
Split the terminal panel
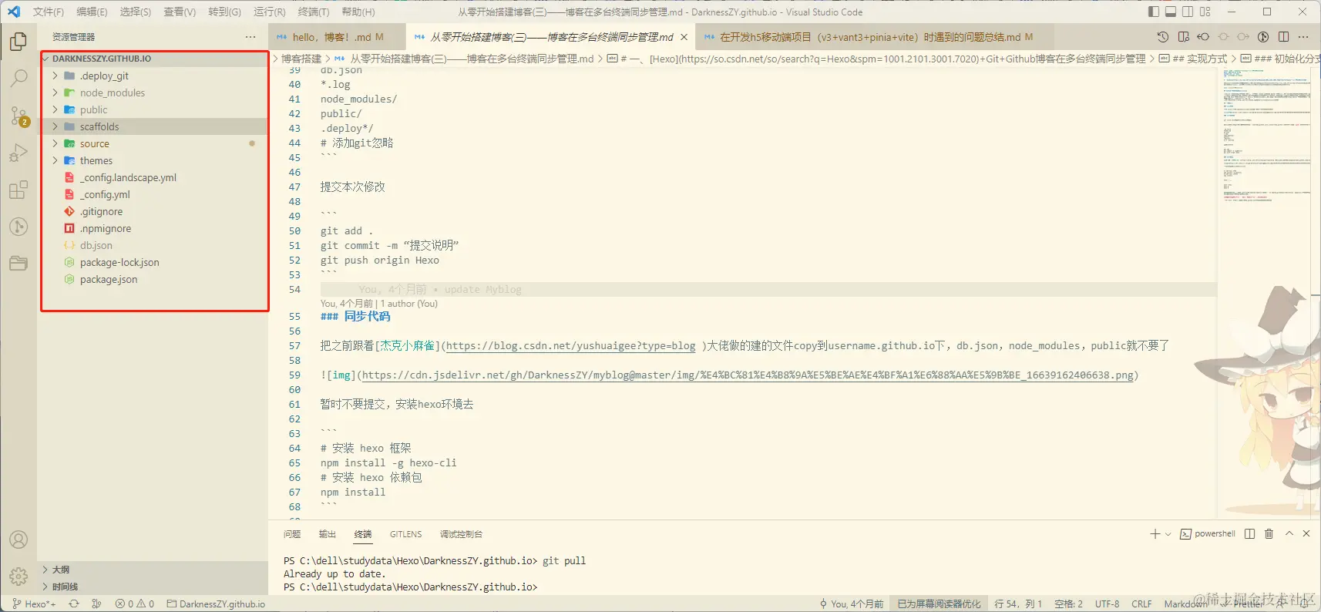coord(1249,533)
